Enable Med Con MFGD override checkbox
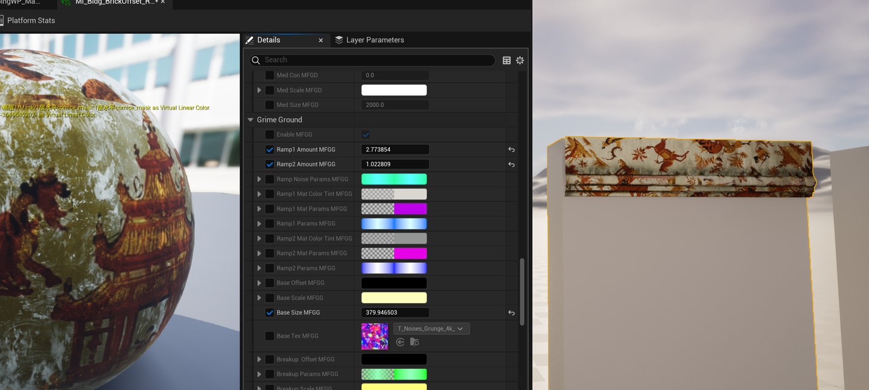869x390 pixels. tap(270, 75)
